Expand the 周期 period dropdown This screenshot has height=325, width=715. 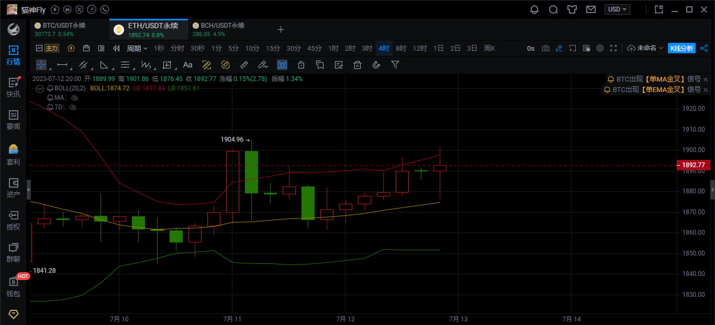(x=137, y=48)
